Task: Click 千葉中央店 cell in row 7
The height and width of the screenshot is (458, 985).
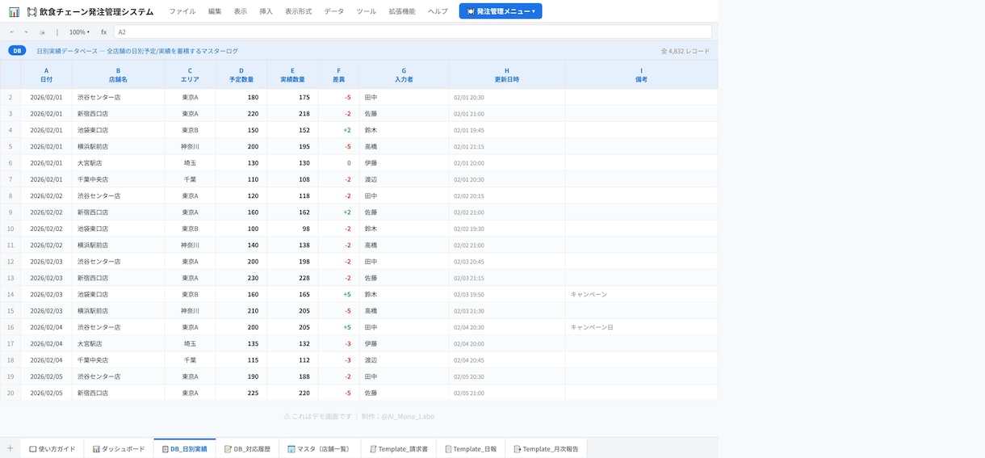Action: pyautogui.click(x=118, y=179)
